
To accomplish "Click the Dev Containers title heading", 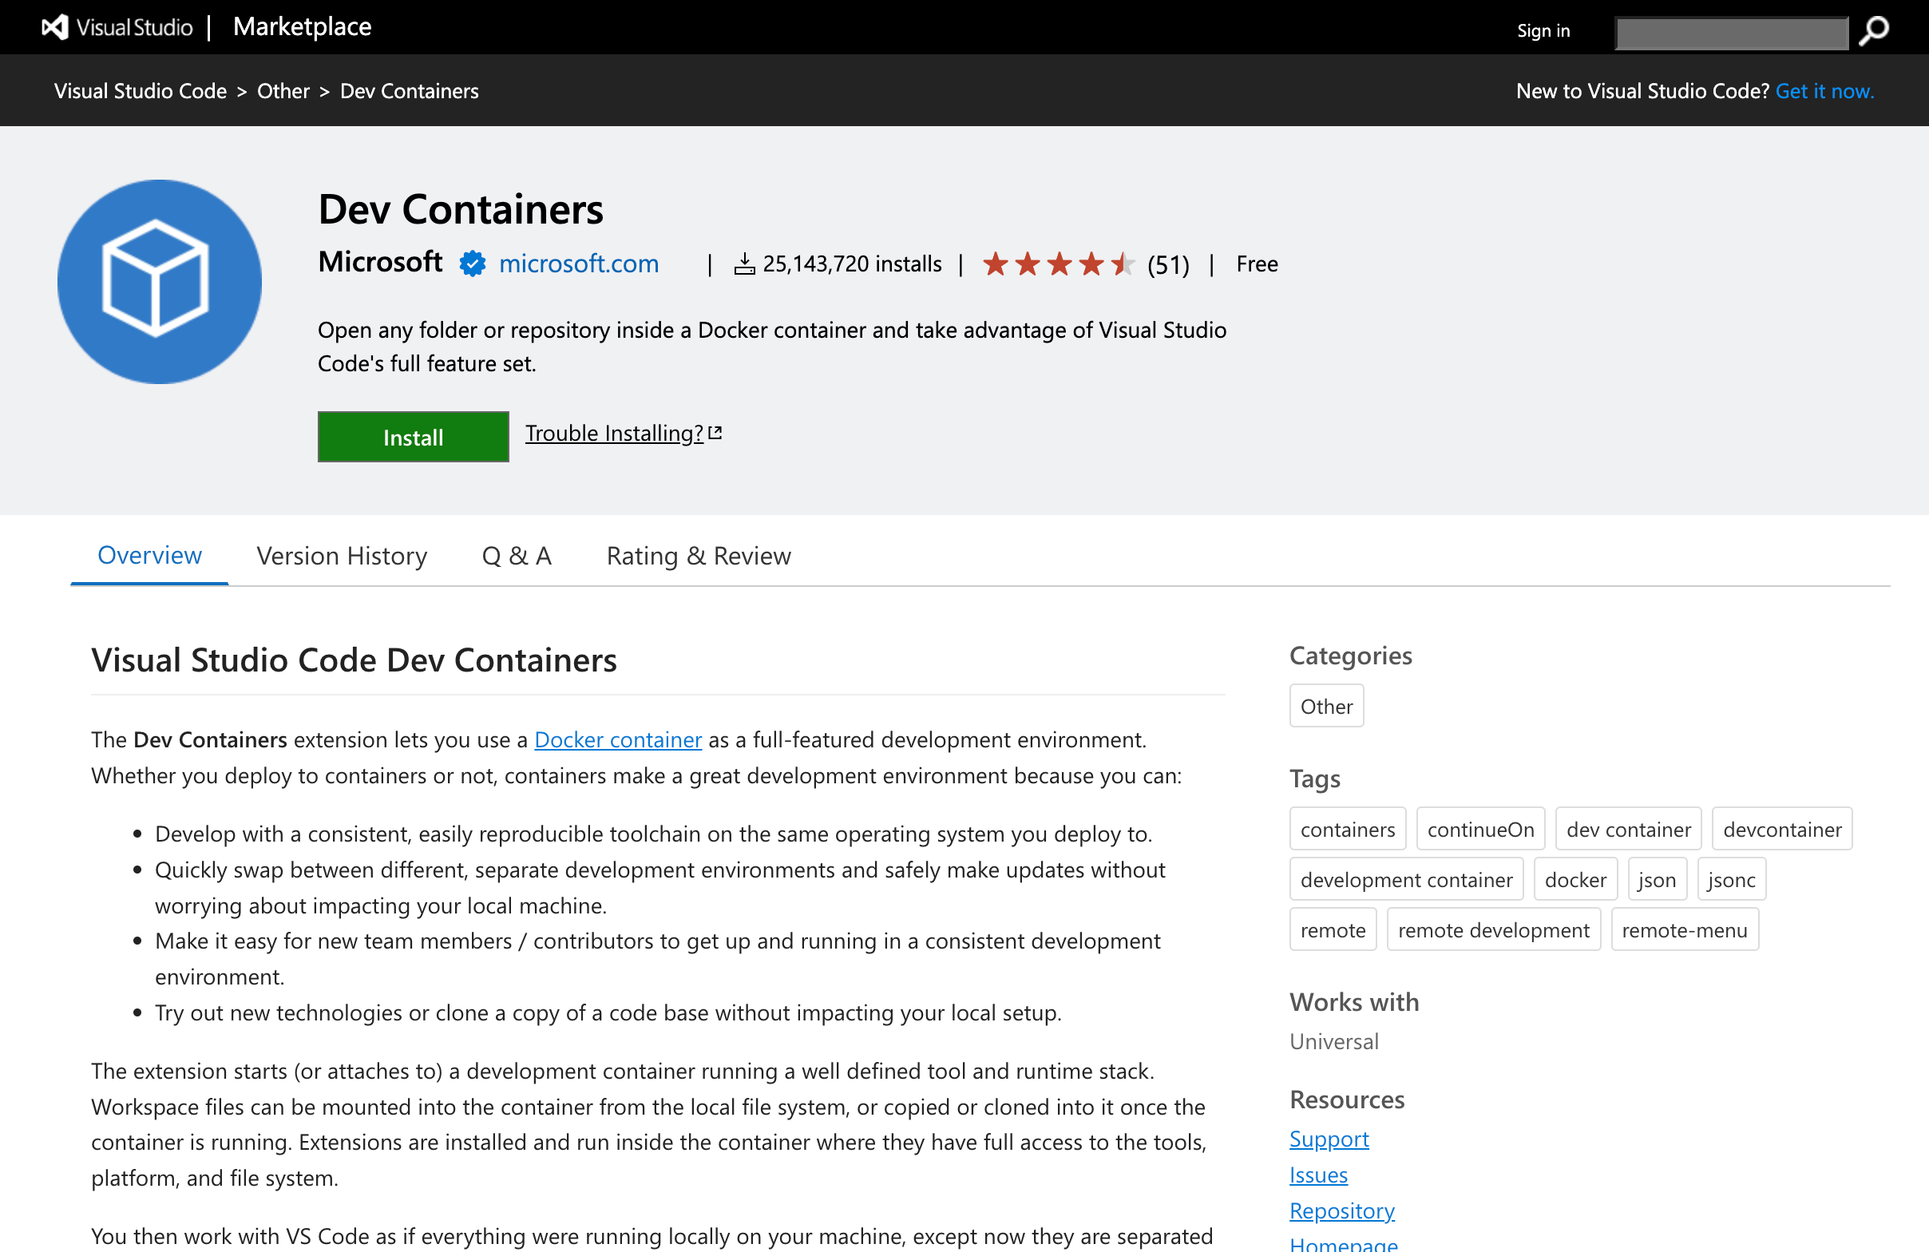I will [x=461, y=209].
